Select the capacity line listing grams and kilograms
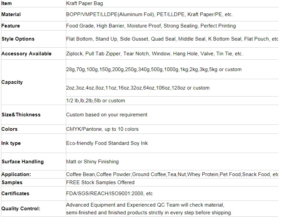Viewport: 282px width, 219px height. pyautogui.click(x=154, y=69)
